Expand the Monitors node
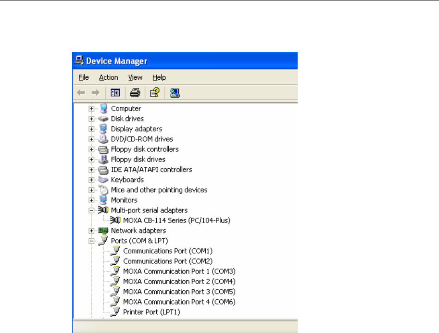 coord(91,200)
